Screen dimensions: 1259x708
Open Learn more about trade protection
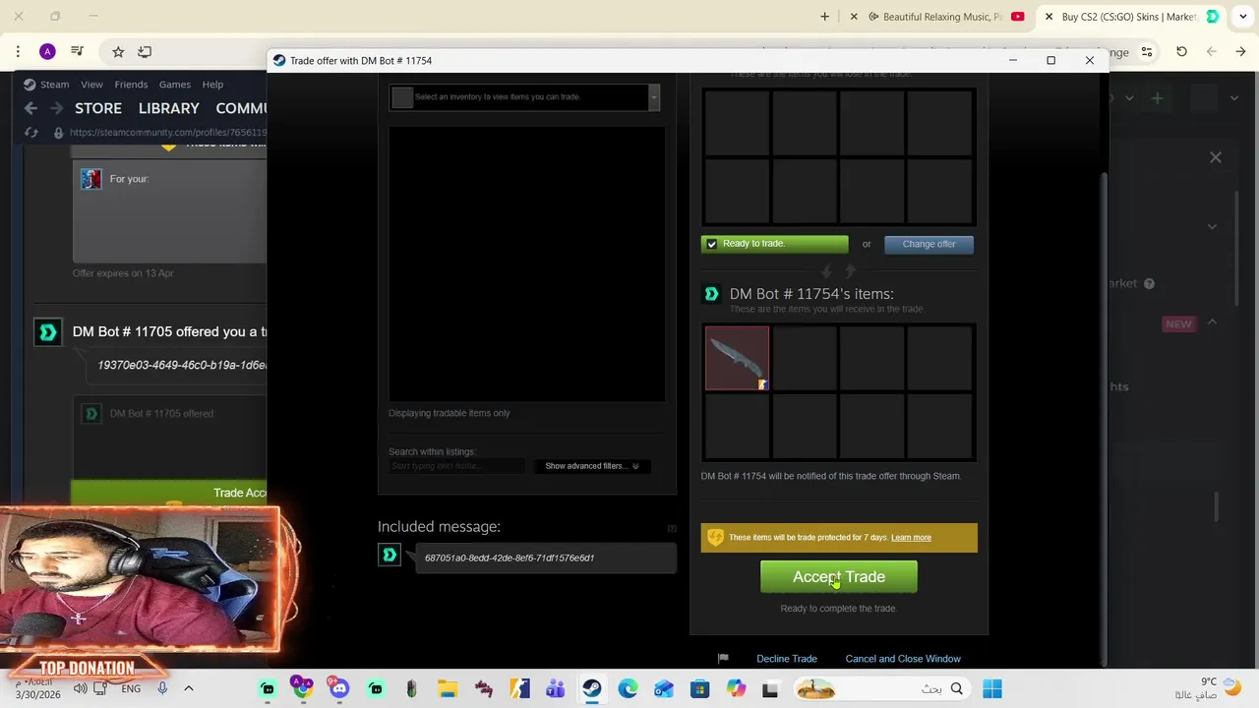point(910,538)
